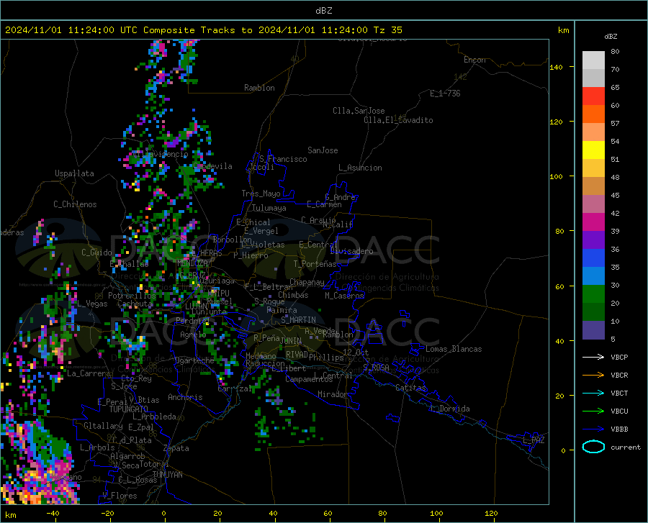
Task: Click the Campamentos map label
Action: 309,379
